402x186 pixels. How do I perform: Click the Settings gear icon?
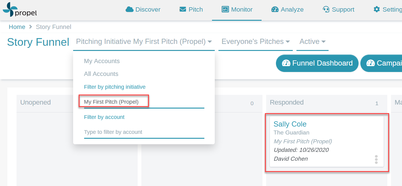coord(377,9)
